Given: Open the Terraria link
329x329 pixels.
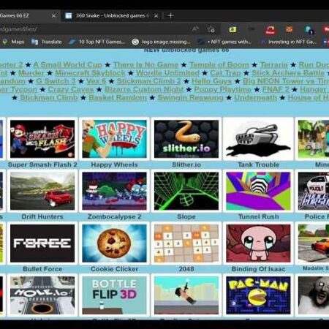Looking at the screenshot, I should (x=274, y=65).
